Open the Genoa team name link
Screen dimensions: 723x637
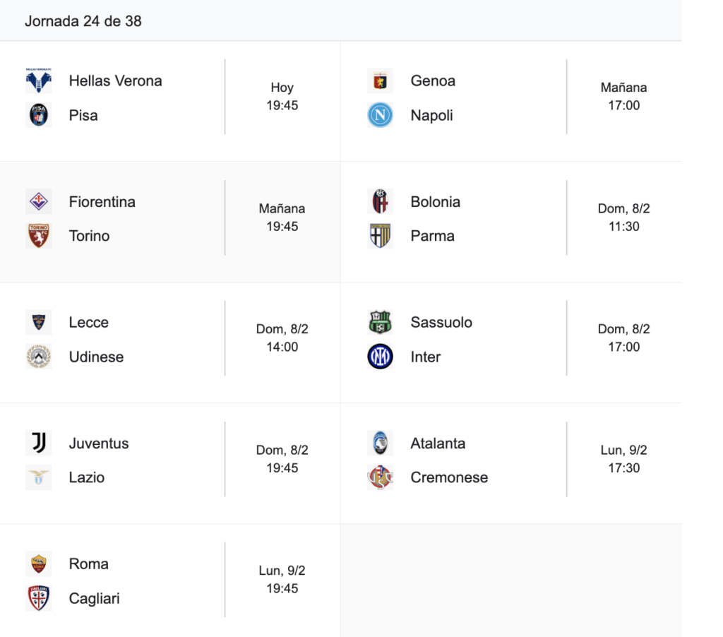433,81
